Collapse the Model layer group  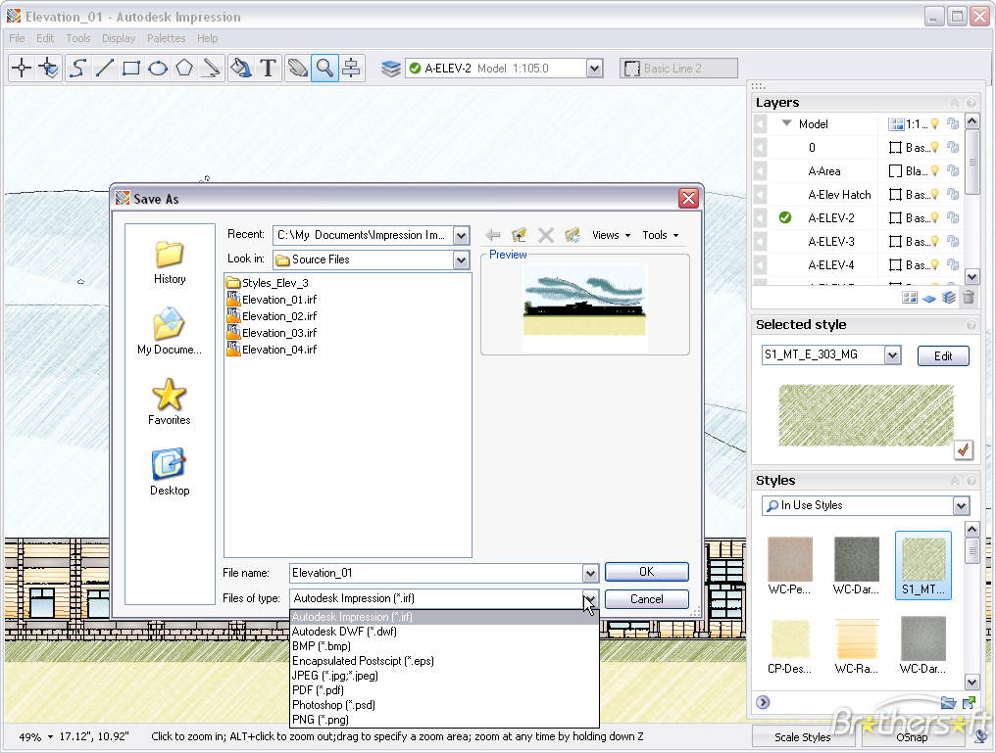[x=786, y=123]
